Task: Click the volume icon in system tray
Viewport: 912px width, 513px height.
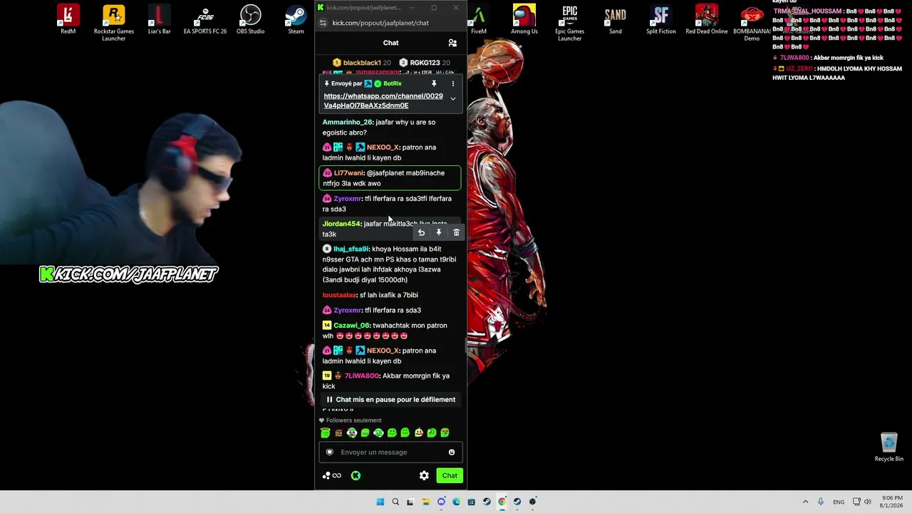Action: (868, 502)
